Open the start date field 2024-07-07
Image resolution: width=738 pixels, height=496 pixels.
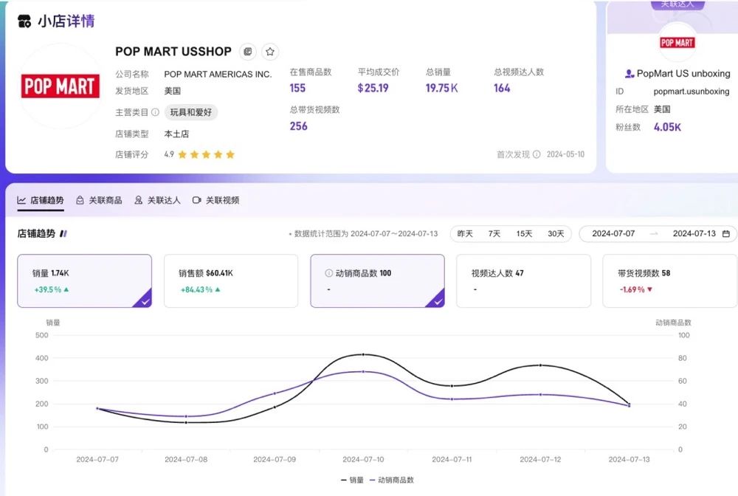coord(613,234)
